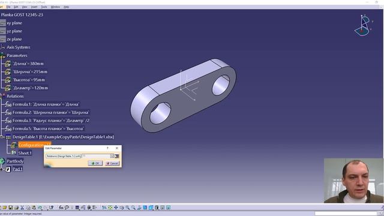Click the What's This help icon
The image size is (384, 216).
click(52, 208)
